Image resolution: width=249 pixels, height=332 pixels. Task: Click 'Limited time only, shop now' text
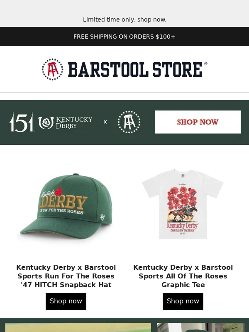124,20
